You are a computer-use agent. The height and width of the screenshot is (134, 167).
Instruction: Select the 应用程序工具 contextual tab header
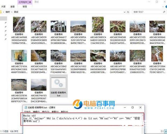[x=25, y=2]
